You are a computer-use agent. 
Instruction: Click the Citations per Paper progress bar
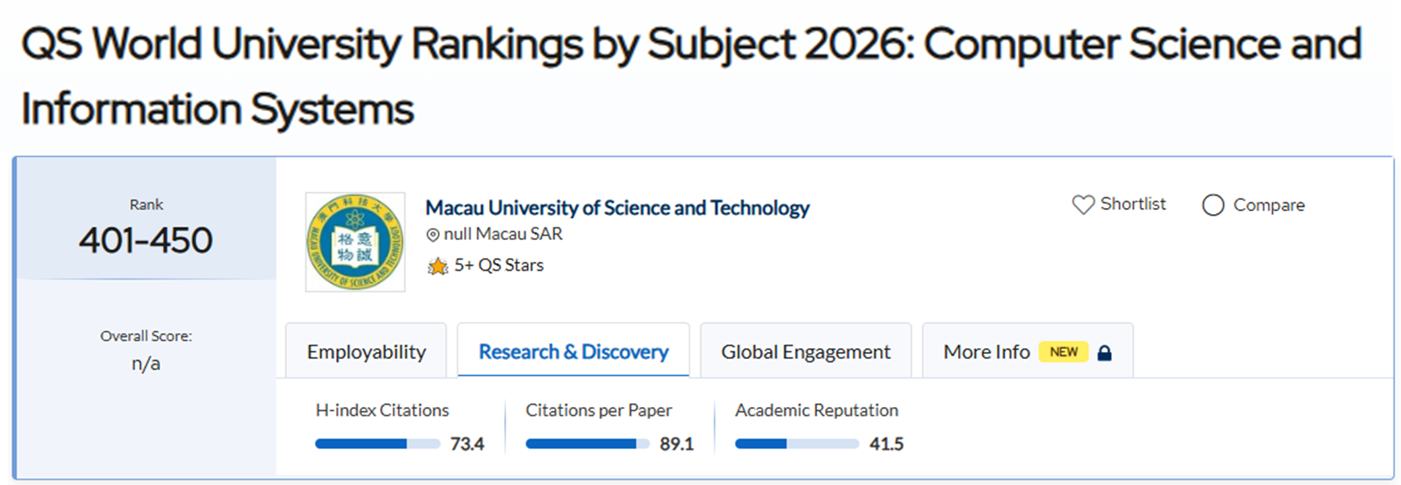[587, 444]
